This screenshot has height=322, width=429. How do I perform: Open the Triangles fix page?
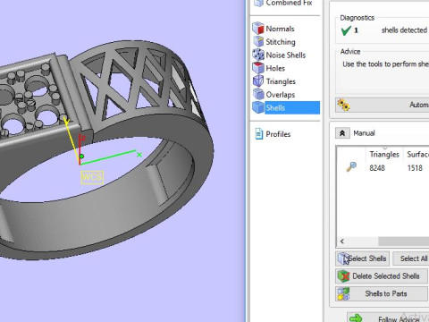click(x=281, y=81)
